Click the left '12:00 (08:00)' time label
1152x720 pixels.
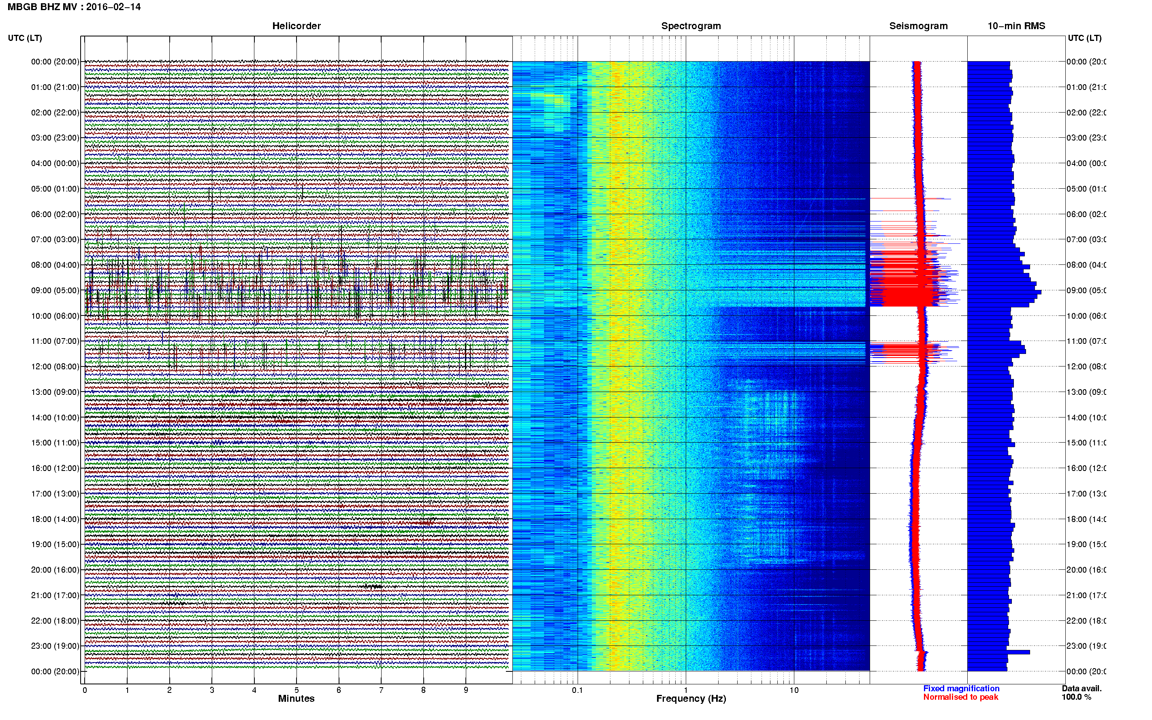click(x=55, y=366)
